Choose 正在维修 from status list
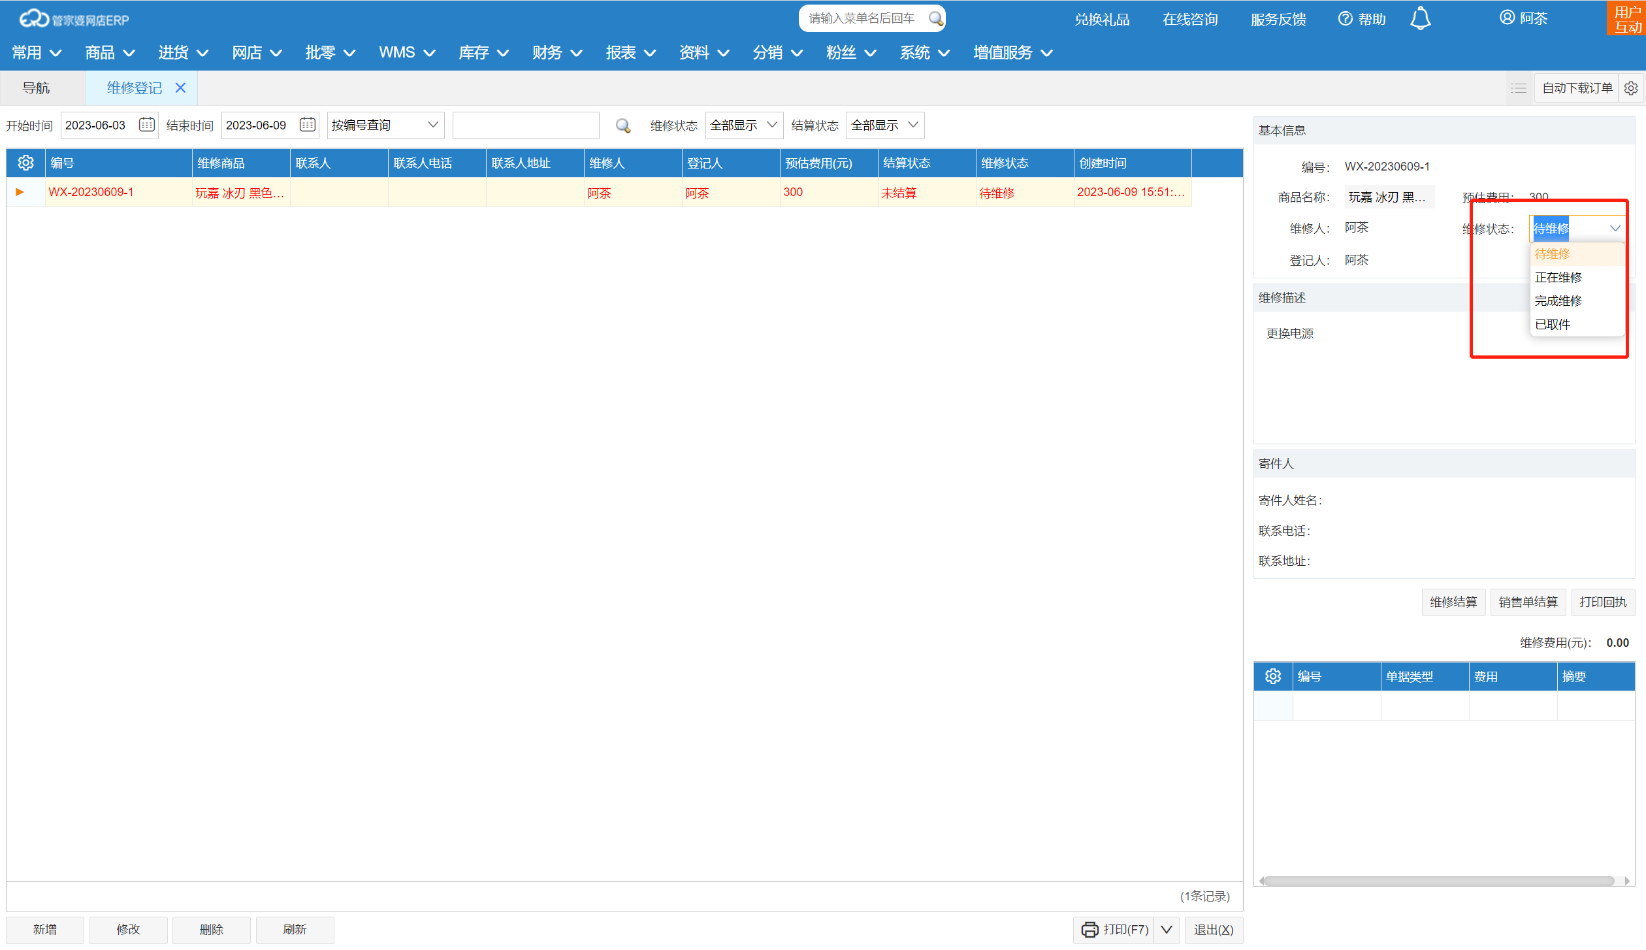The width and height of the screenshot is (1646, 950). (1577, 277)
